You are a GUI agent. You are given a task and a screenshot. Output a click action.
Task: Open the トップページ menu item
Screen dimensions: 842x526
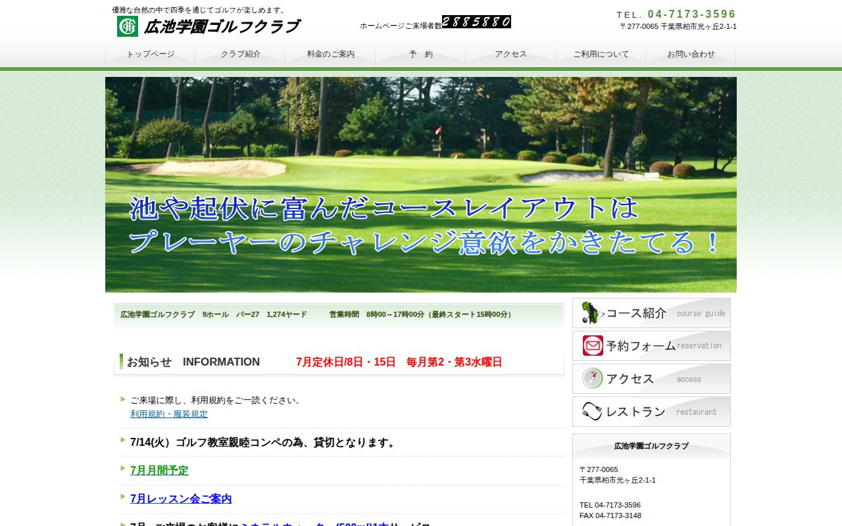coord(151,55)
